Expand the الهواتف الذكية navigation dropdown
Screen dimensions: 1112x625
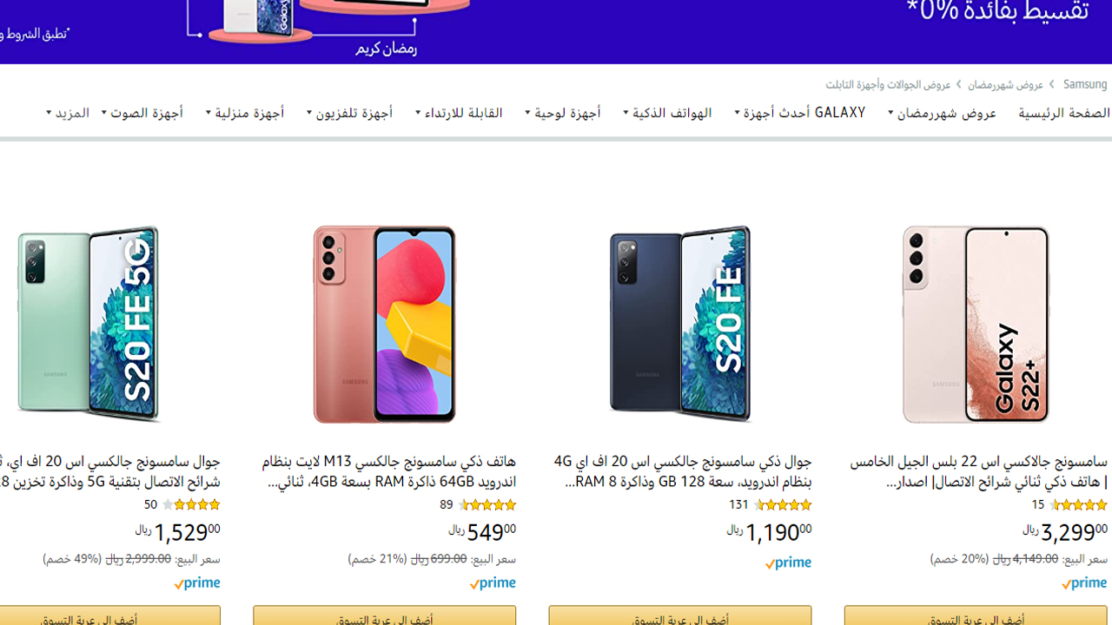click(667, 113)
